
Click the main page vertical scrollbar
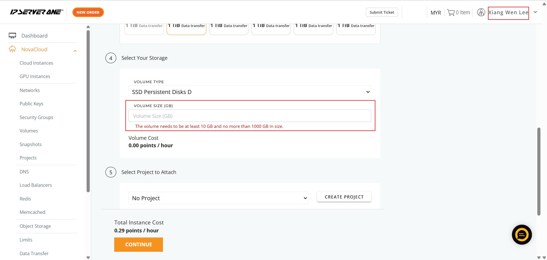(x=538, y=171)
